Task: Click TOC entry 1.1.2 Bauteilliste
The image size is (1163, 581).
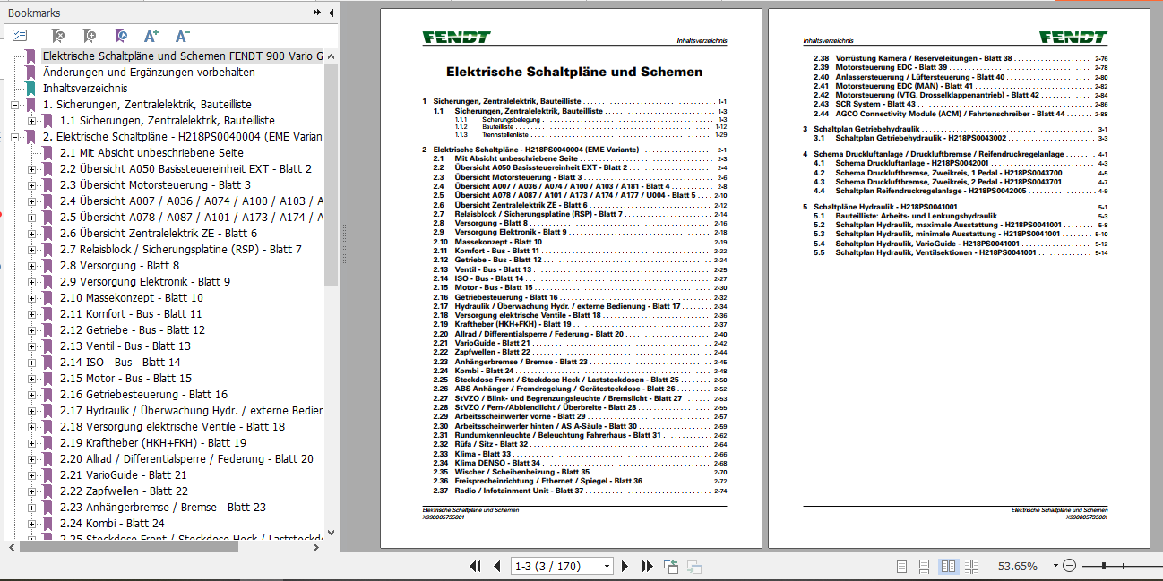Action: click(590, 127)
